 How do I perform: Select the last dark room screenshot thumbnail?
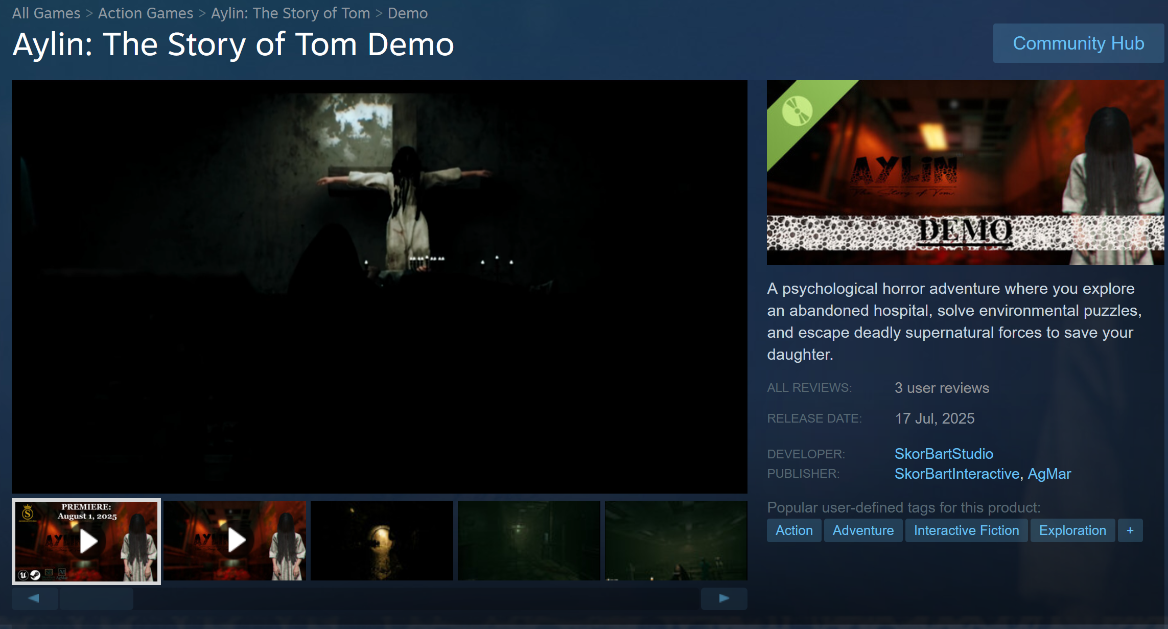click(x=676, y=541)
